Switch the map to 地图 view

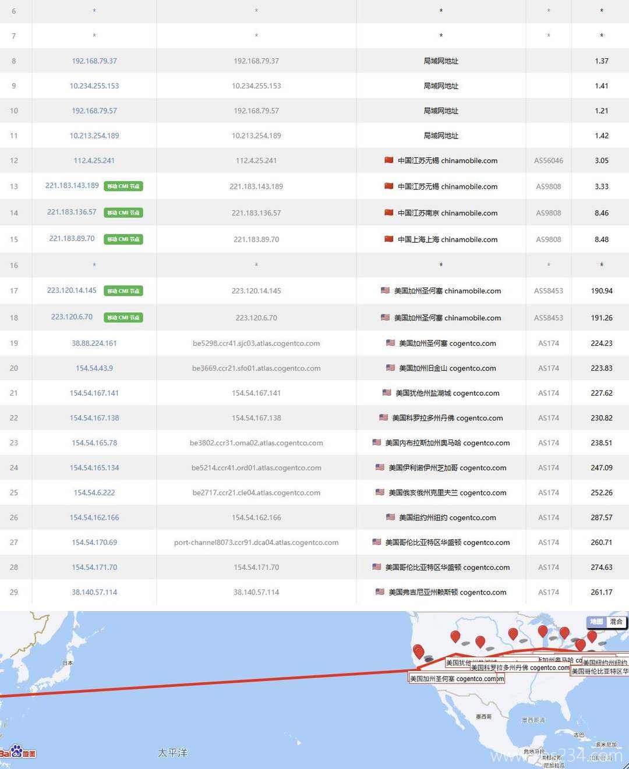(x=596, y=622)
